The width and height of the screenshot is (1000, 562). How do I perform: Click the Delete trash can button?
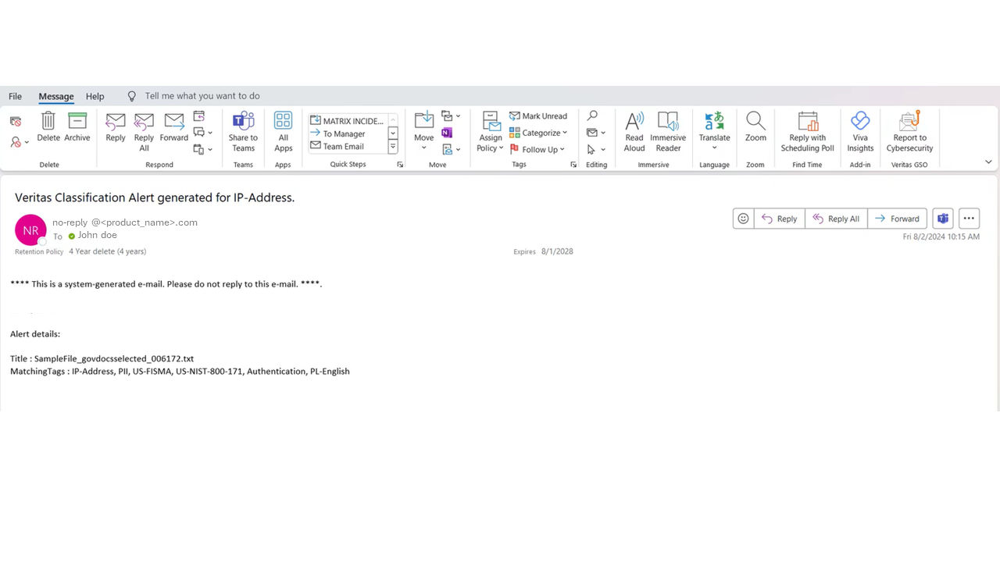[48, 127]
